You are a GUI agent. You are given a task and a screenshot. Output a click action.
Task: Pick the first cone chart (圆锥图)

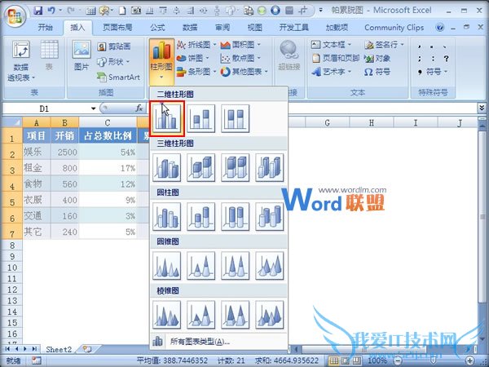click(x=167, y=265)
